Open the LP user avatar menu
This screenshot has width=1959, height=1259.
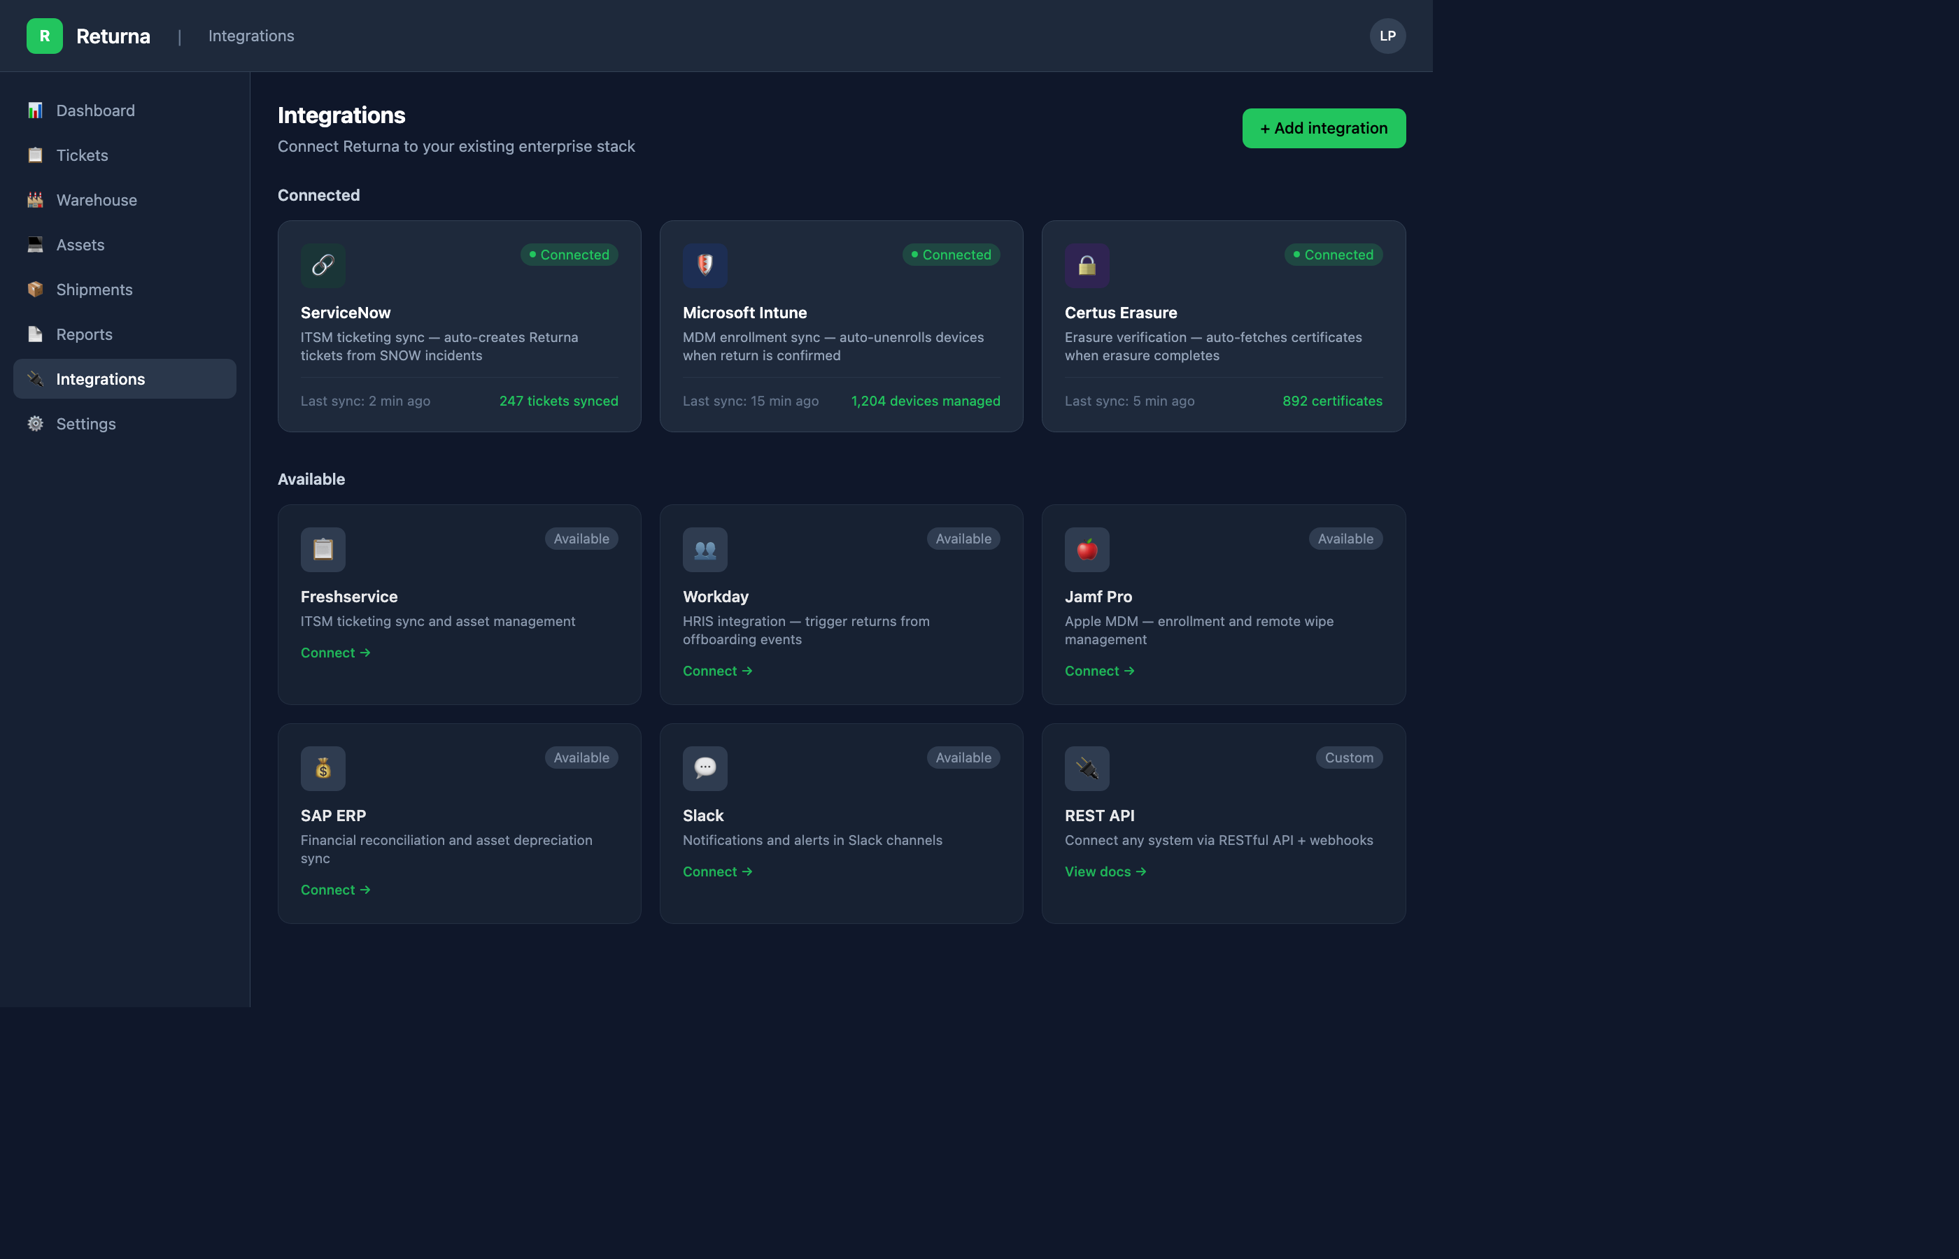click(x=1387, y=36)
